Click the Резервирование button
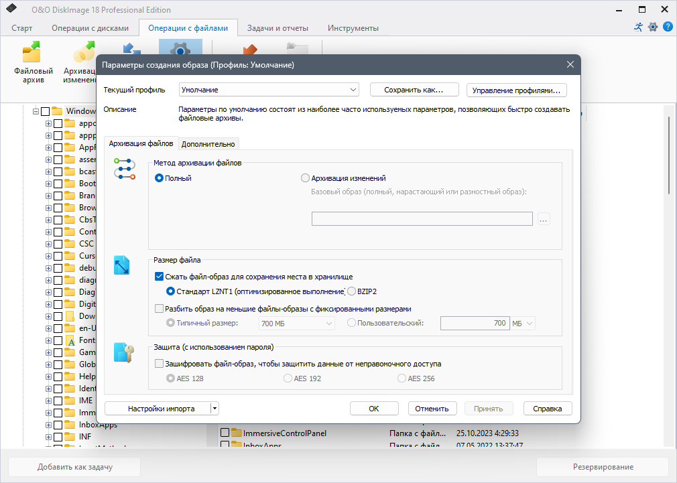Viewport: 677px width, 483px height. coord(603,467)
